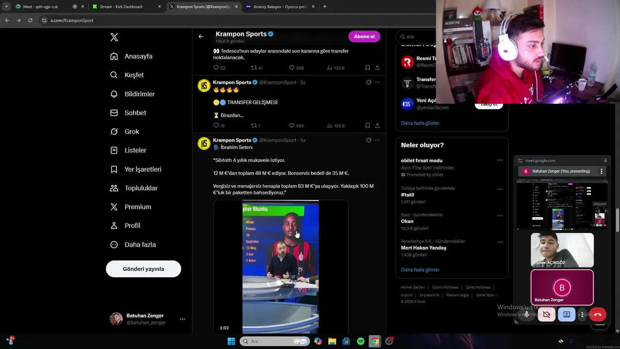Open Resmi account in who to follow

pos(426,59)
